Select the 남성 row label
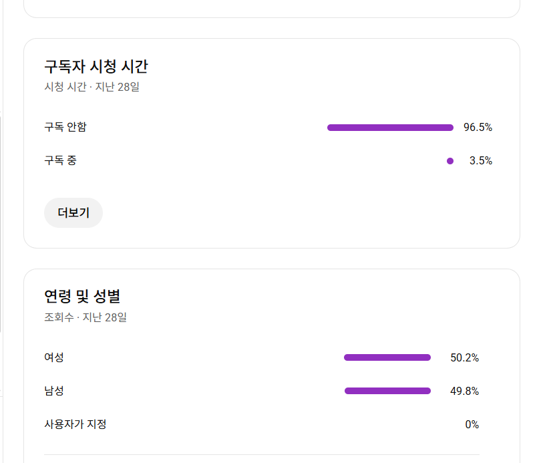The width and height of the screenshot is (539, 463). click(x=54, y=391)
